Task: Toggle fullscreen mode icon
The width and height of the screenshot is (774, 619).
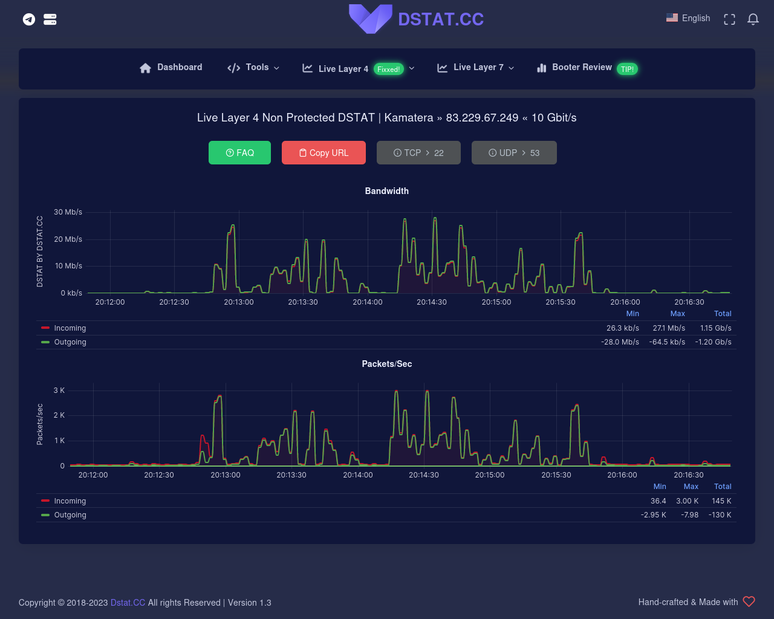Action: click(729, 19)
